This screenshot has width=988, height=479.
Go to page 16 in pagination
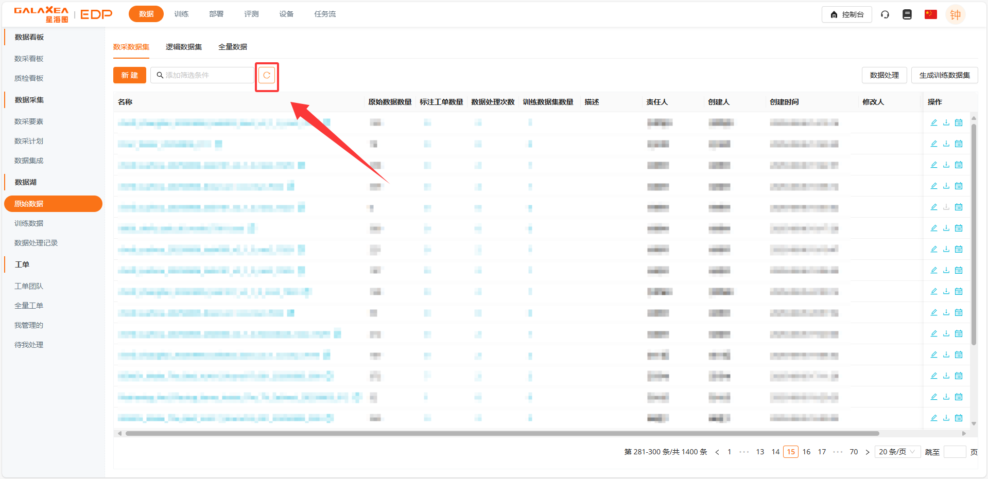coord(806,452)
